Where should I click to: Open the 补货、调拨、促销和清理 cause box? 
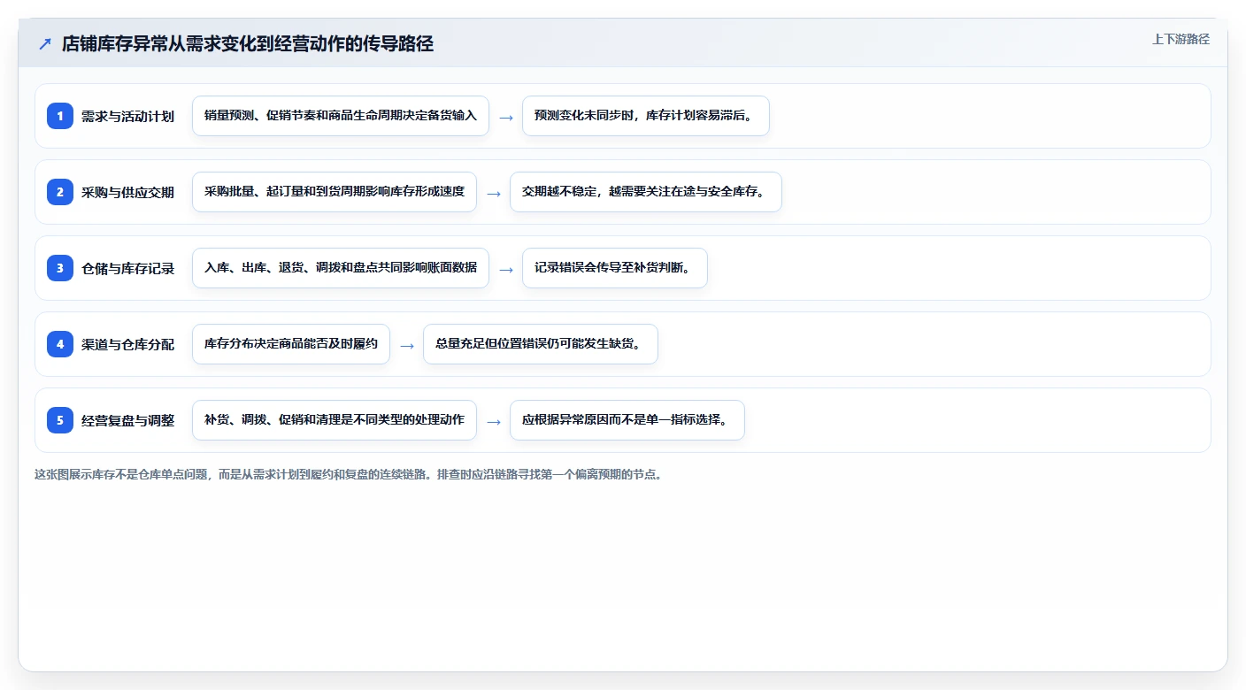click(x=335, y=420)
